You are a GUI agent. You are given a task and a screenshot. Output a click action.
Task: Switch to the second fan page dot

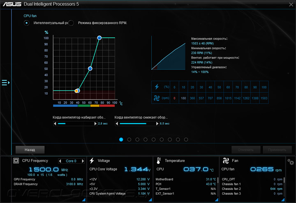pyautogui.click(x=129, y=139)
